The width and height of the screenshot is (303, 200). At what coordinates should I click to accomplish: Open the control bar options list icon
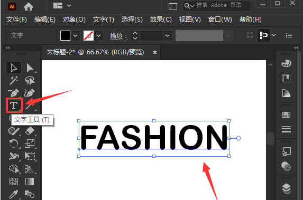(289, 35)
